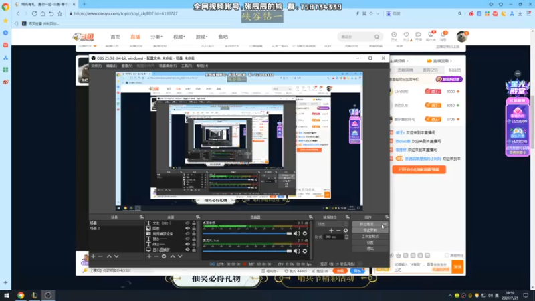Open OBS 设置 button

point(370,243)
